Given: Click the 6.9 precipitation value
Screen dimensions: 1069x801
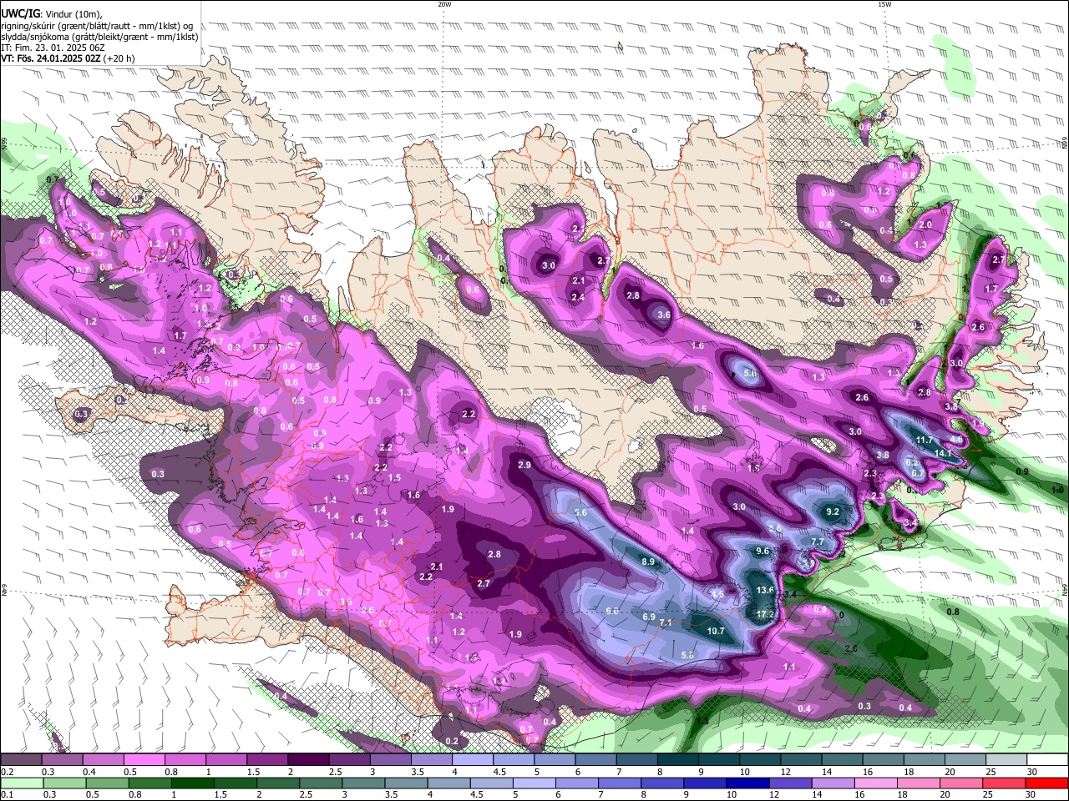Looking at the screenshot, I should pyautogui.click(x=649, y=617).
